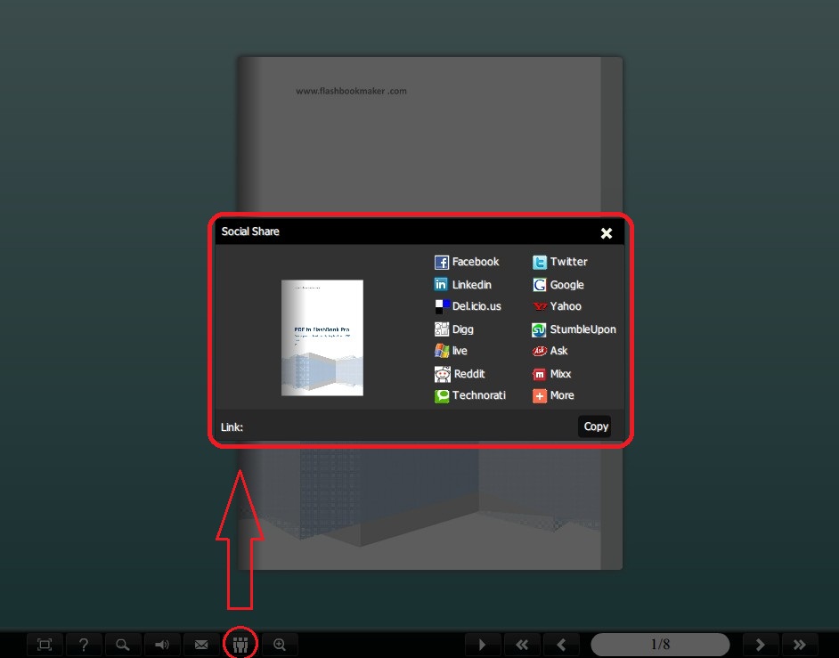Click the book cover thumbnail in dialog
The height and width of the screenshot is (658, 839).
(322, 337)
